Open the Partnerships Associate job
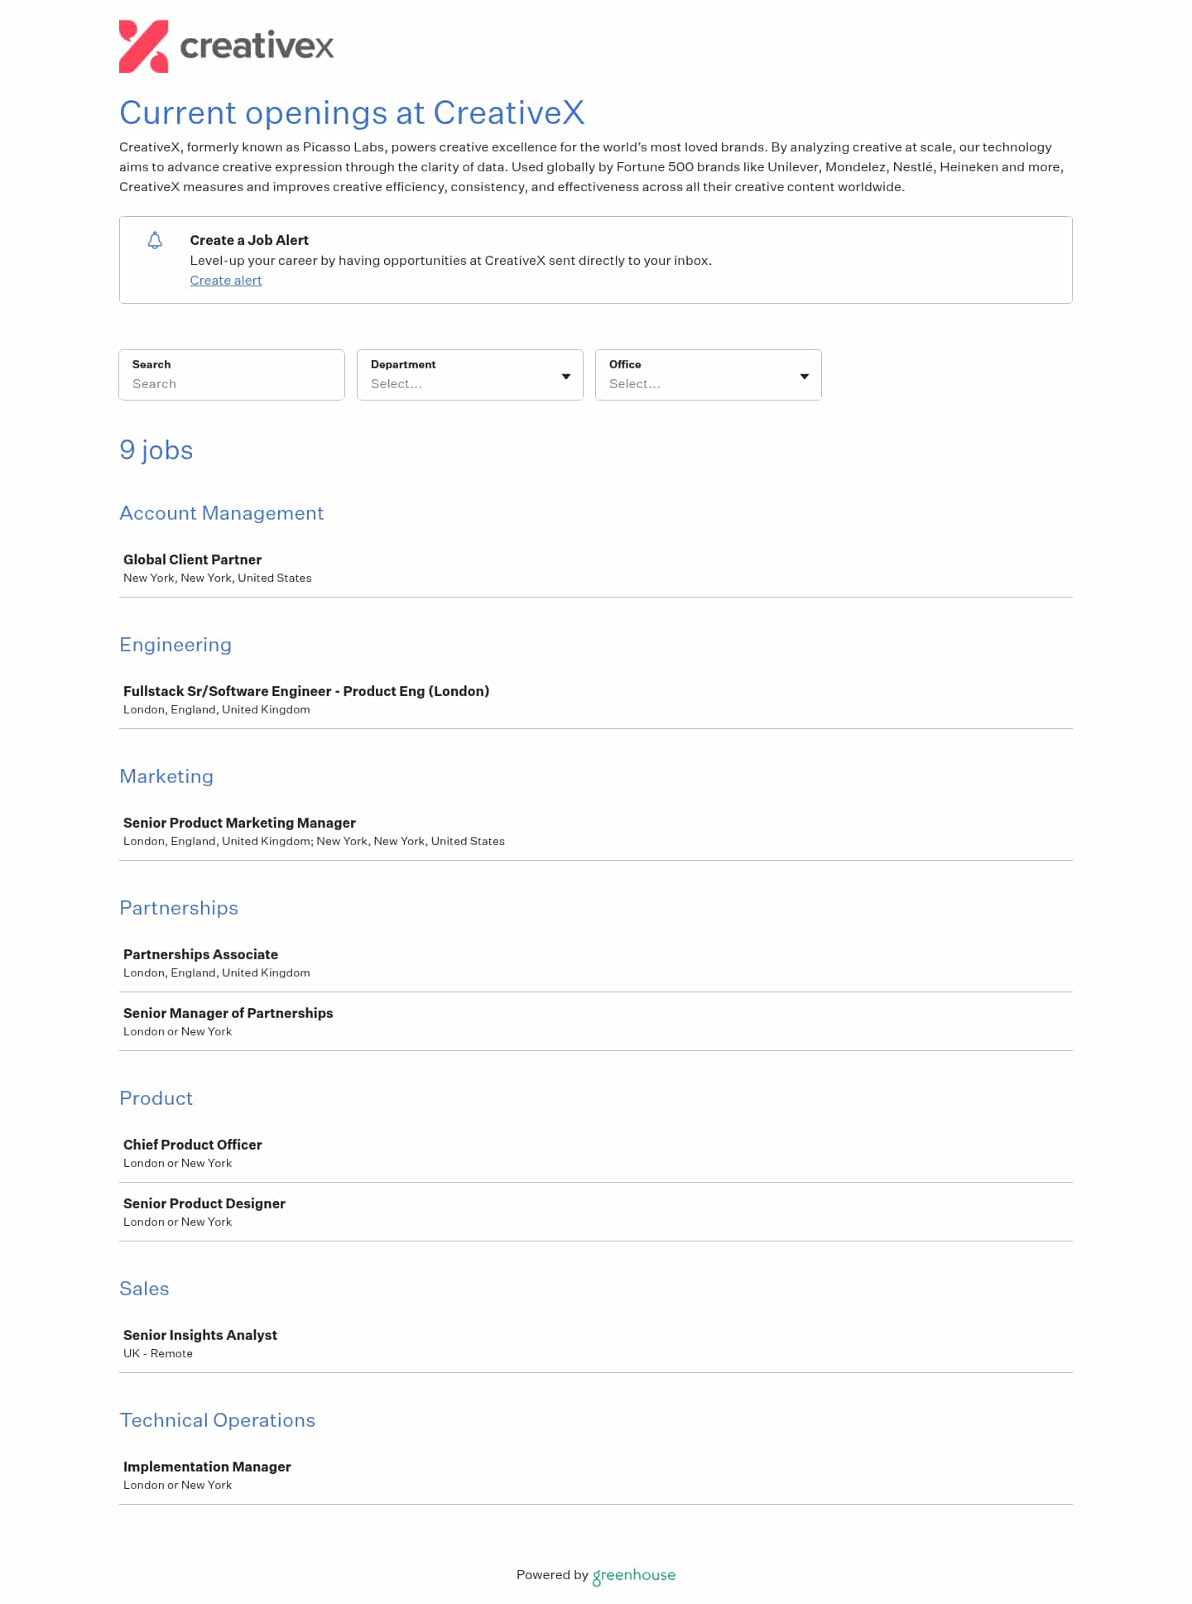The width and height of the screenshot is (1192, 1604). 200,954
